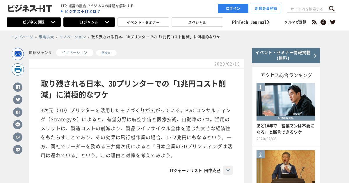
Task: Click the article date 2020/02/13
Action: [x=227, y=64]
